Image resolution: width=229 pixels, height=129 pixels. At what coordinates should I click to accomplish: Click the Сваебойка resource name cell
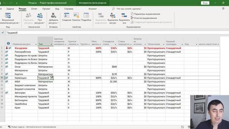coord(25,104)
